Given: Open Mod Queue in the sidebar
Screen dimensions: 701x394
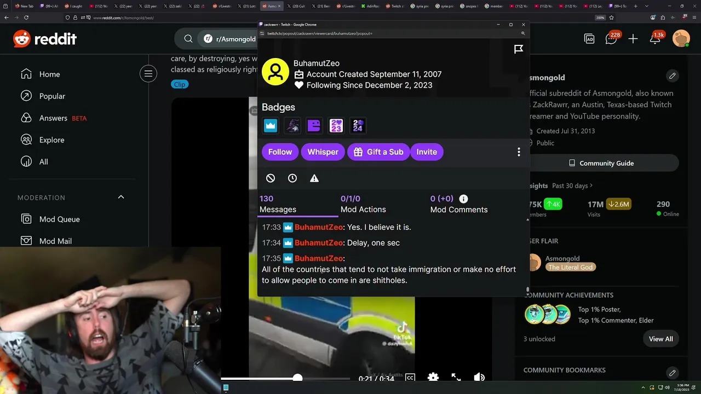Looking at the screenshot, I should pos(59,219).
